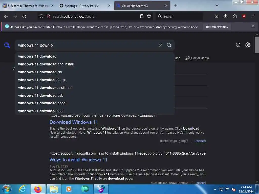Click the Firefox toolbar Search box
259x194 pixels.
[179, 16]
